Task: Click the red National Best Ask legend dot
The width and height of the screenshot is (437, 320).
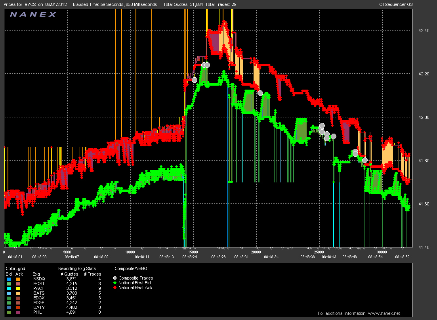Action: coord(115,287)
